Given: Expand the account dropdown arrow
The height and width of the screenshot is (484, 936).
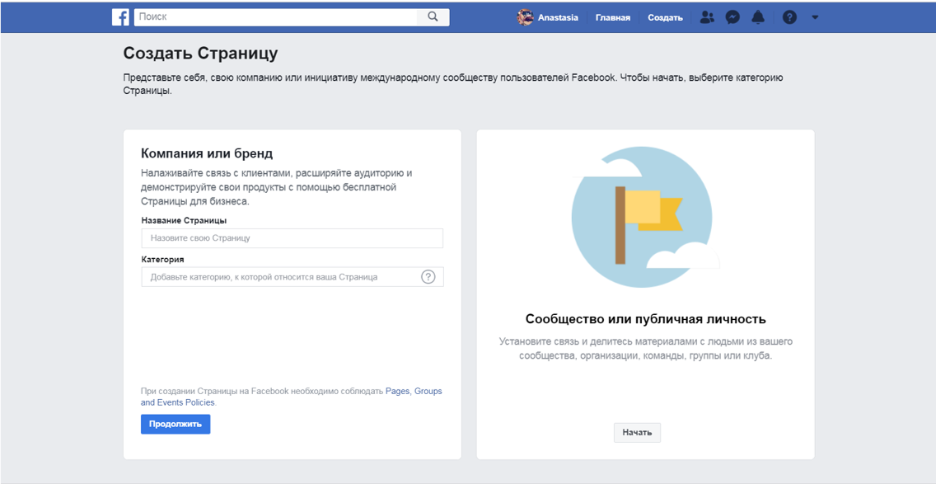Looking at the screenshot, I should (815, 17).
